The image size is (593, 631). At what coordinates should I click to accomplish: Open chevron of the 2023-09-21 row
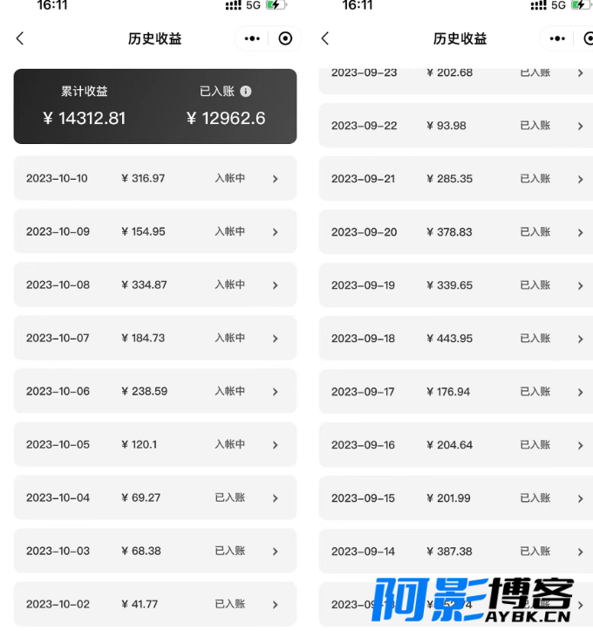click(580, 179)
